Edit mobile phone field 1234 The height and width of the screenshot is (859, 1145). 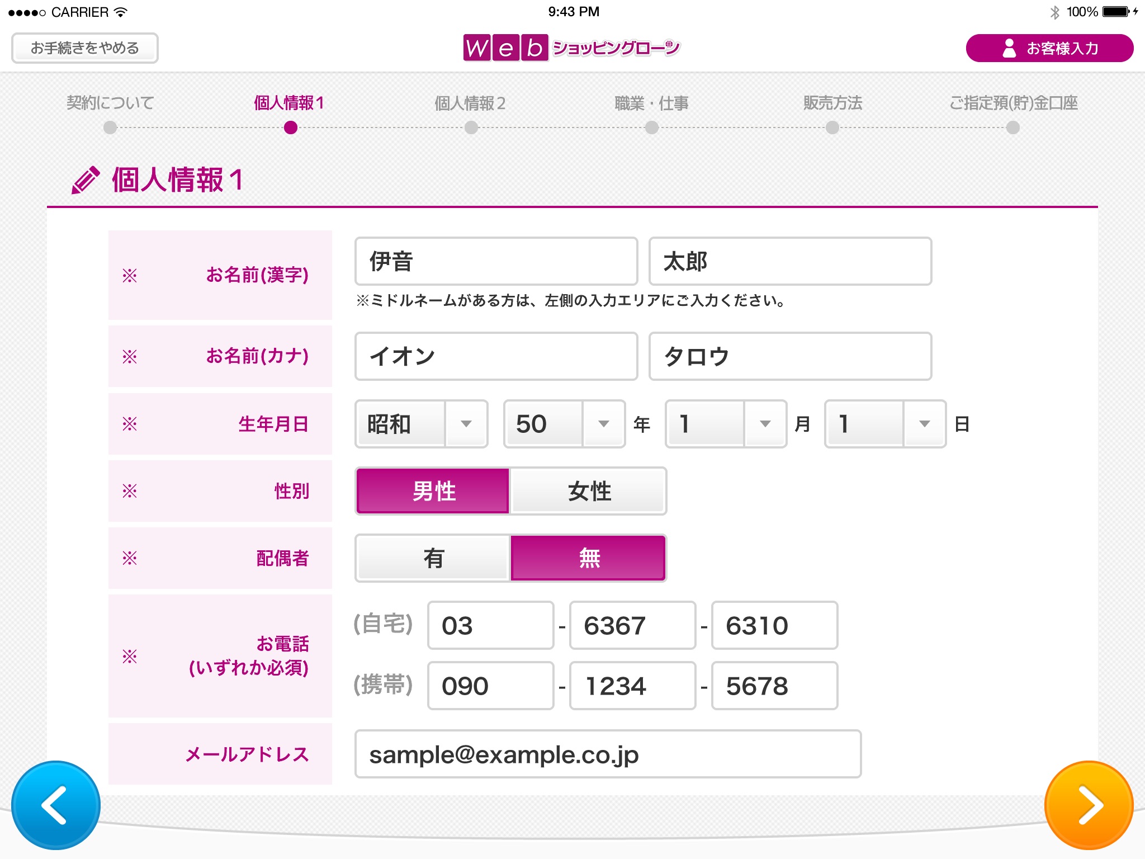(632, 686)
